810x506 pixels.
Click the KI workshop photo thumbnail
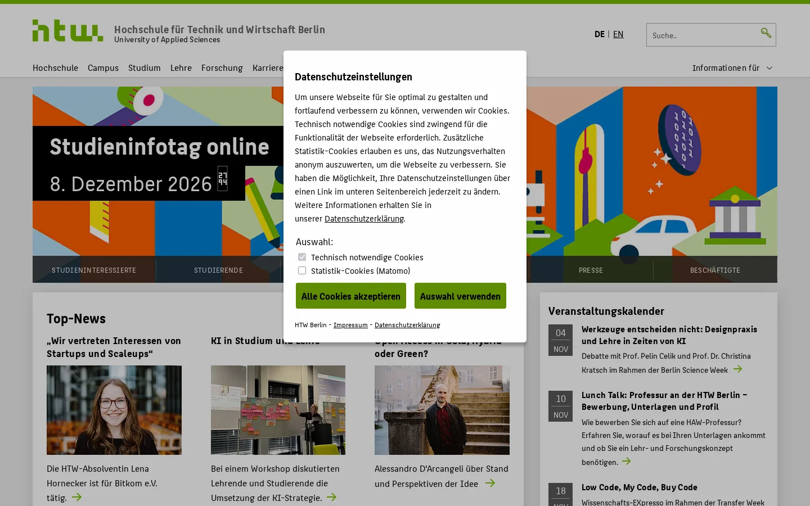(x=278, y=410)
